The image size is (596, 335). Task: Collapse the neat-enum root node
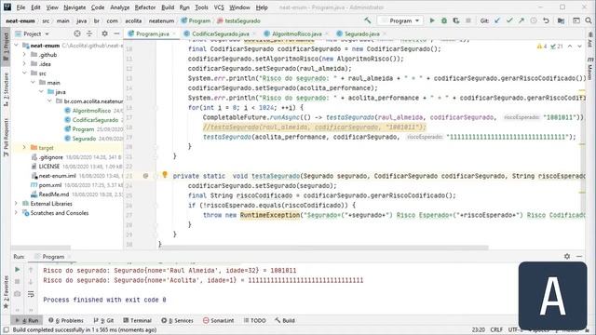[x=17, y=46]
